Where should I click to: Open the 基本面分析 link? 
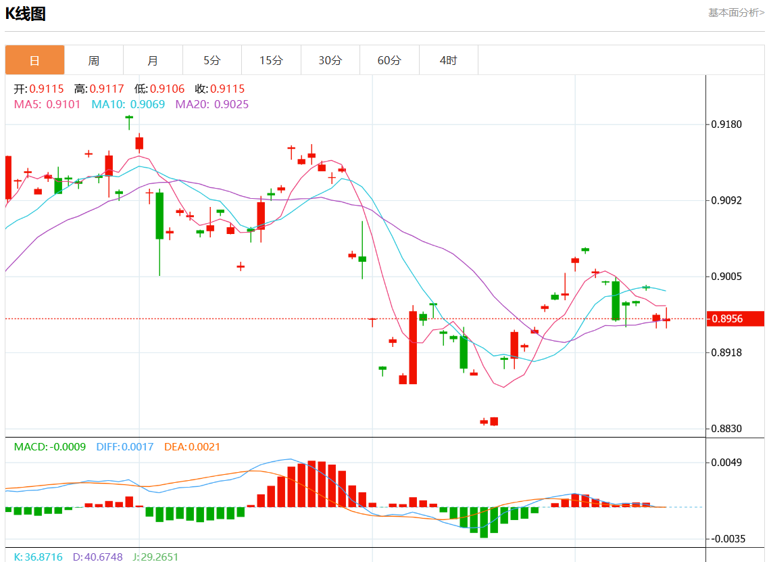[736, 13]
